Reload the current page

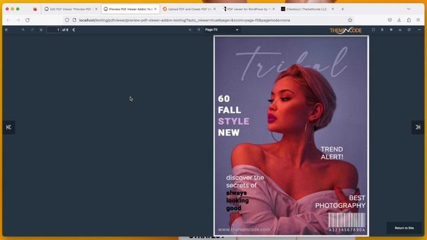[27, 20]
